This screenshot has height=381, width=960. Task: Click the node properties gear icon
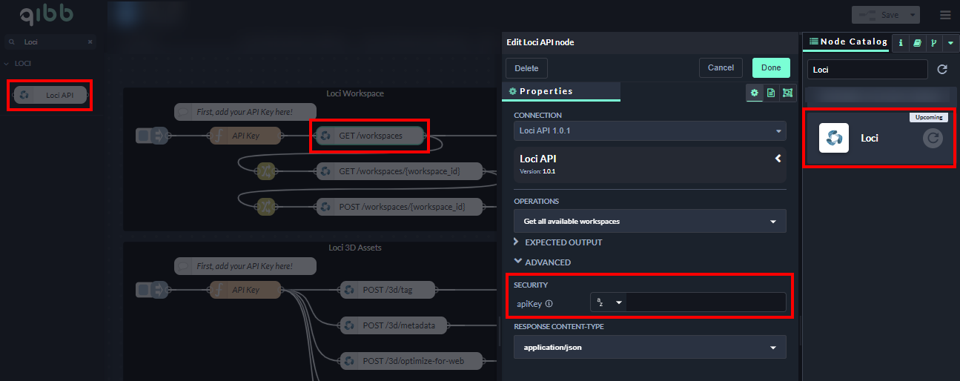point(755,93)
